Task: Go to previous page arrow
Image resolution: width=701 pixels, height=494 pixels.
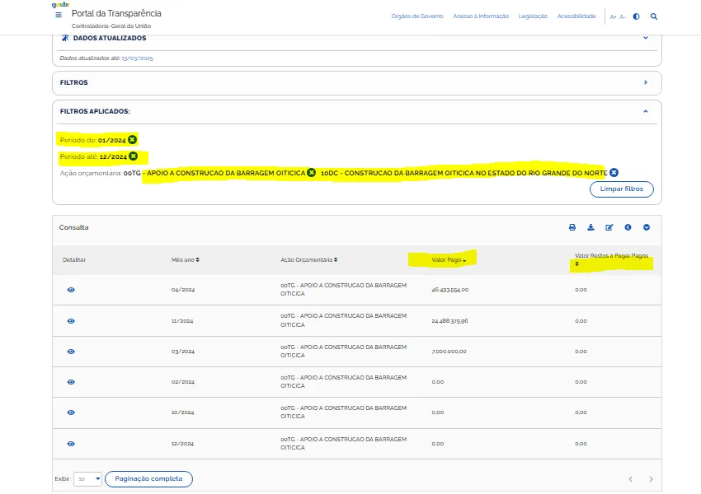Action: (630, 479)
